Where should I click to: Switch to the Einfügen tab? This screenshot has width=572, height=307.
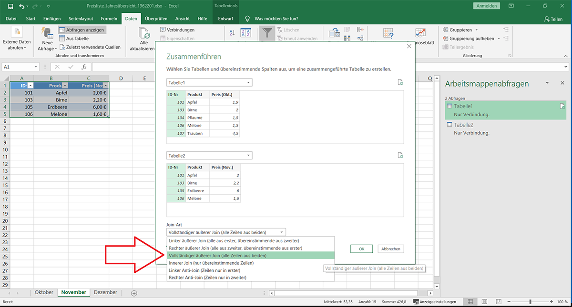click(52, 19)
